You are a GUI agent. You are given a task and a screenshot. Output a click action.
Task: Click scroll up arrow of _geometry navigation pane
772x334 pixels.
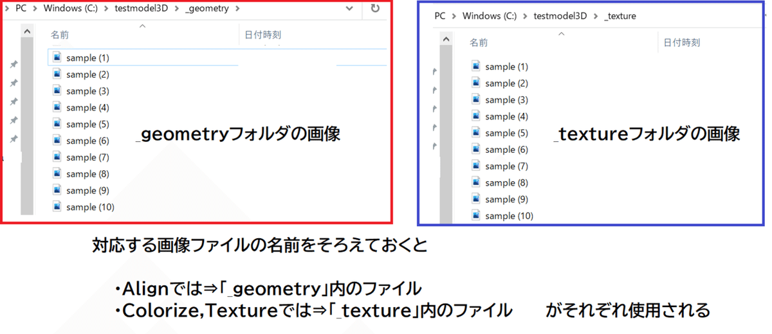tap(27, 31)
